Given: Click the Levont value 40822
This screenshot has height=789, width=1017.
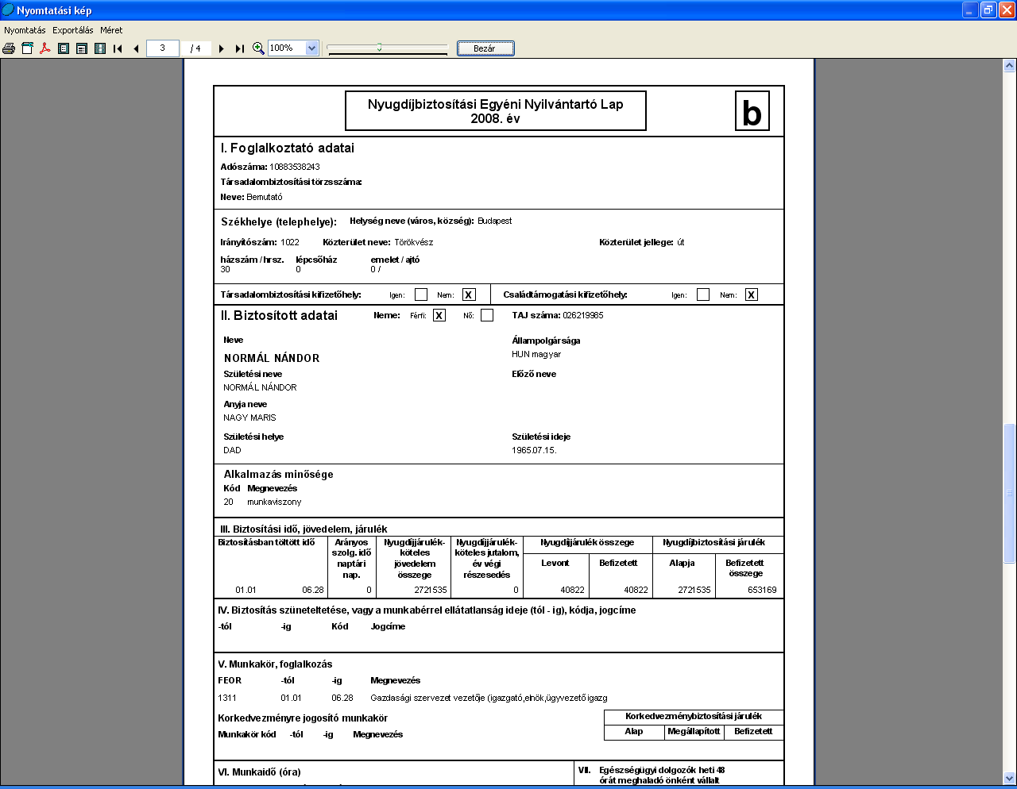Looking at the screenshot, I should point(572,590).
